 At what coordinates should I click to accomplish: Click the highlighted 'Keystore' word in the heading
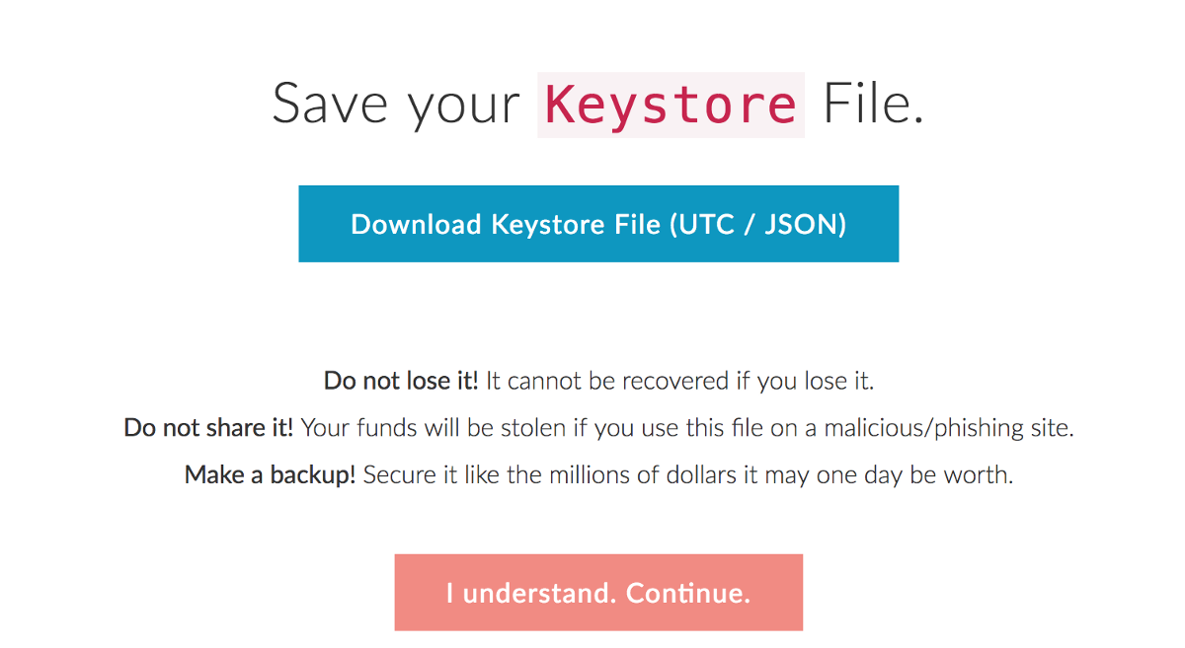tap(671, 105)
